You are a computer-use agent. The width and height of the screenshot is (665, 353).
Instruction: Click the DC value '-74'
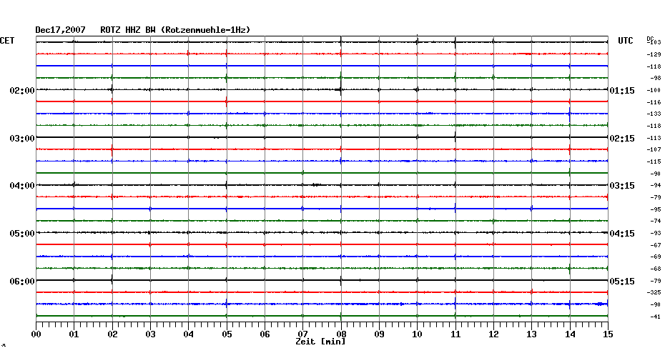(655, 222)
